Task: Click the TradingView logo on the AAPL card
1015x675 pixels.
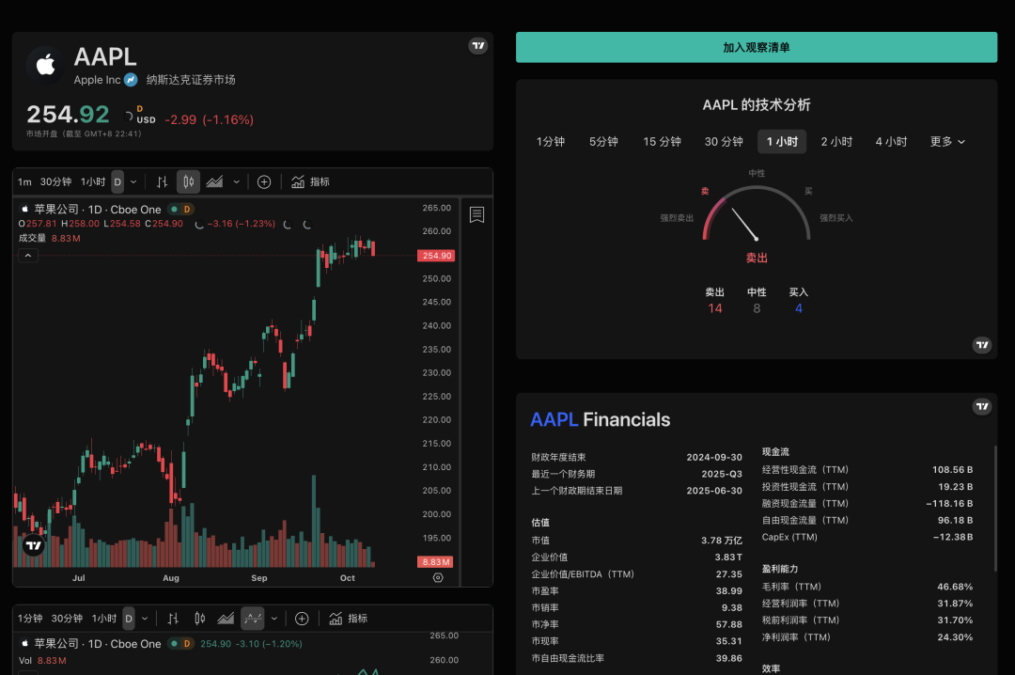Action: pos(477,44)
